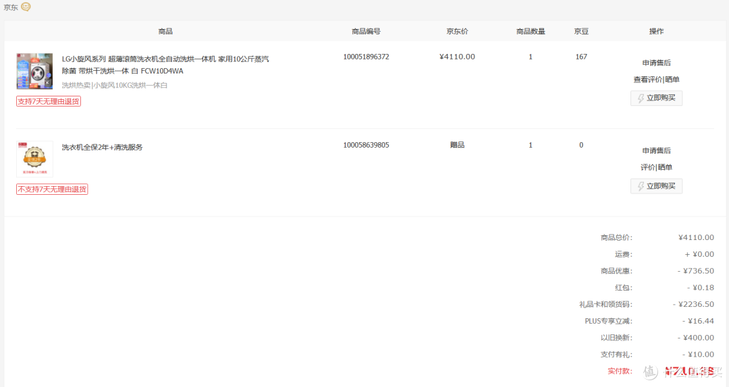729x387 pixels.
Task: Click the PLUS专享立减 - ¥16.44 amount
Action: (698, 321)
